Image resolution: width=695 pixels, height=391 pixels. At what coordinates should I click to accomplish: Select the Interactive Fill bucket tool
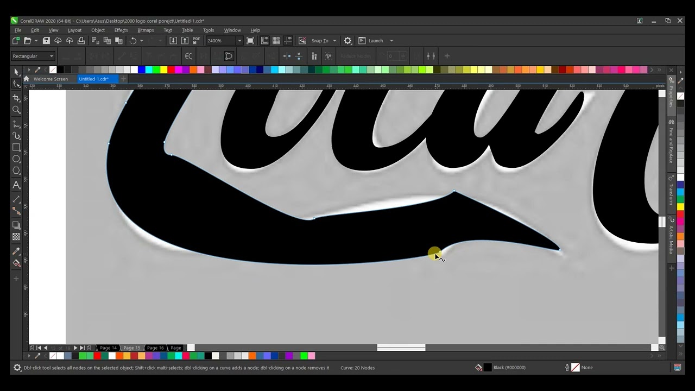click(16, 263)
